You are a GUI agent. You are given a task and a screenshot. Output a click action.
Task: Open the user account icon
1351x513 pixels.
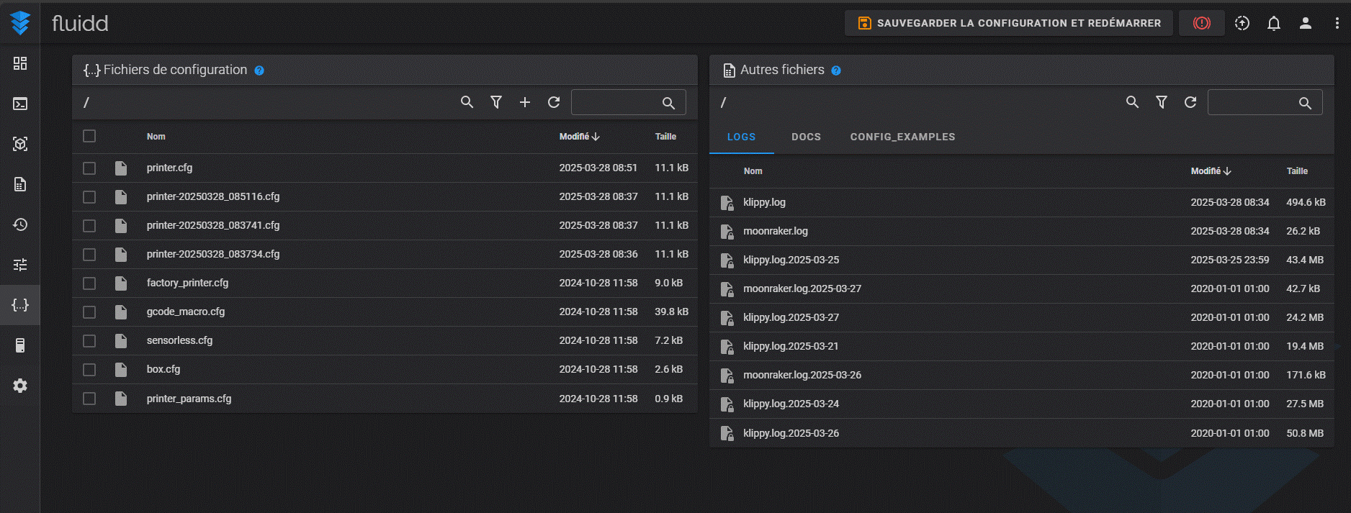pyautogui.click(x=1305, y=23)
